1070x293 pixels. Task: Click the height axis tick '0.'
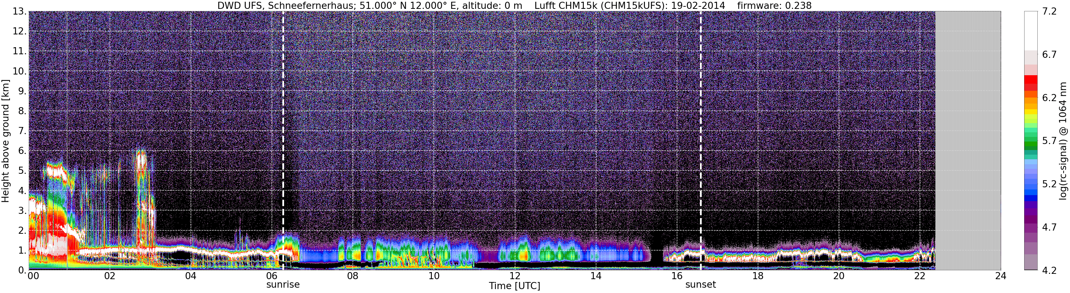pos(22,270)
